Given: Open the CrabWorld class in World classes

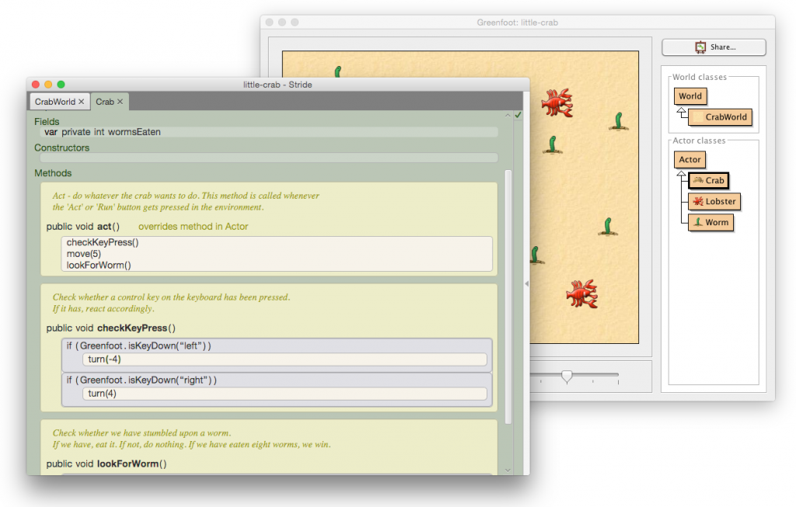Looking at the screenshot, I should tap(721, 117).
